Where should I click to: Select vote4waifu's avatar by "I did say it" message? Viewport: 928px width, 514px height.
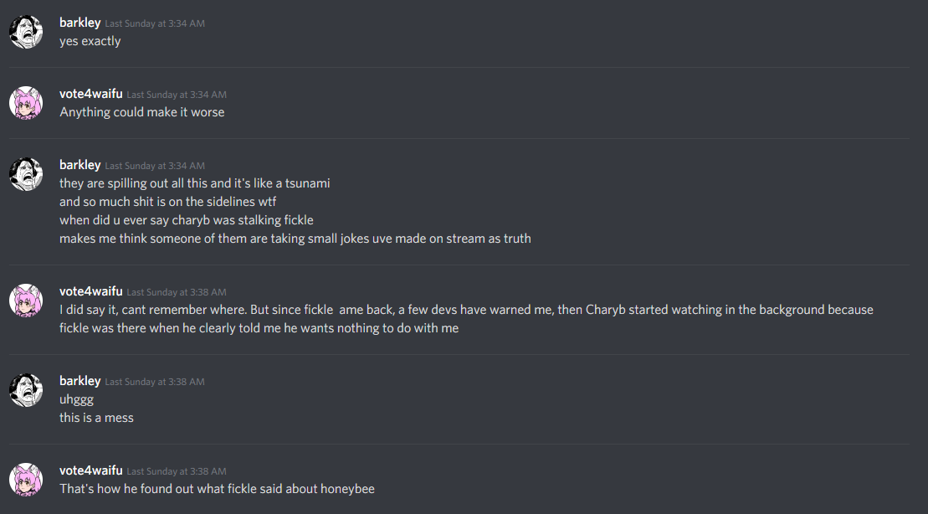(x=26, y=301)
